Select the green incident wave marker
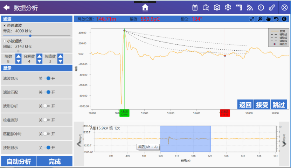Viewport: 291px width, 168px height. point(124,113)
